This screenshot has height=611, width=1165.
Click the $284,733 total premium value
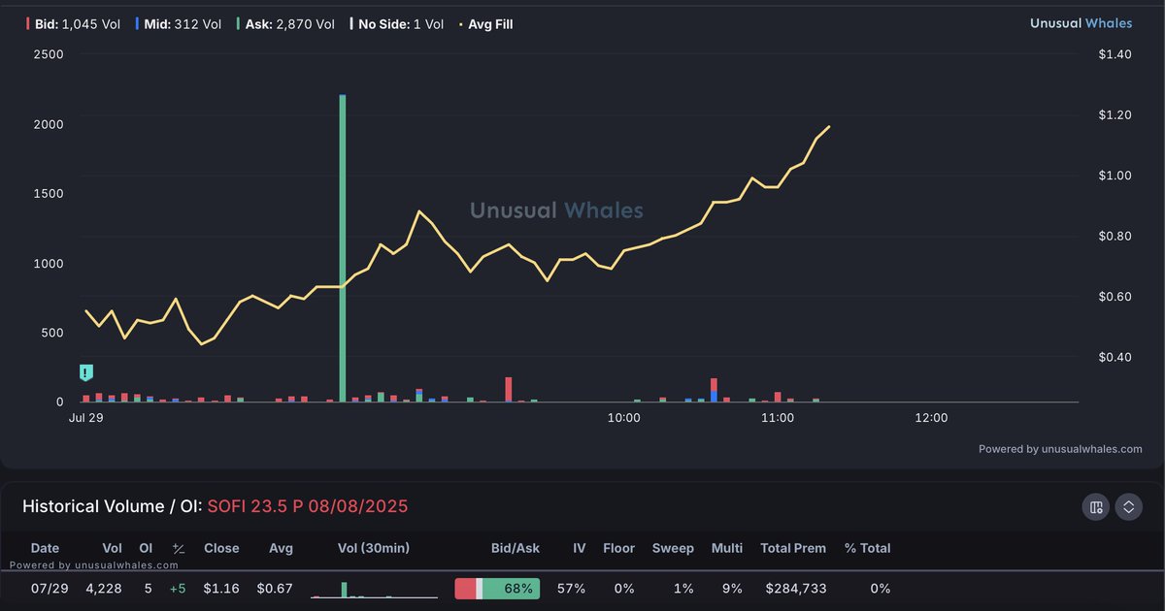796,588
